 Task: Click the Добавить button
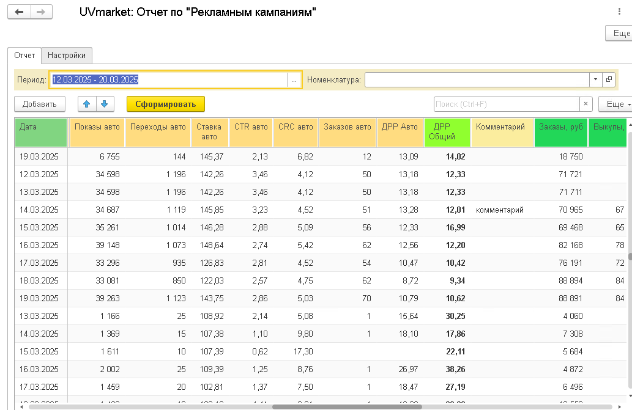[40, 104]
